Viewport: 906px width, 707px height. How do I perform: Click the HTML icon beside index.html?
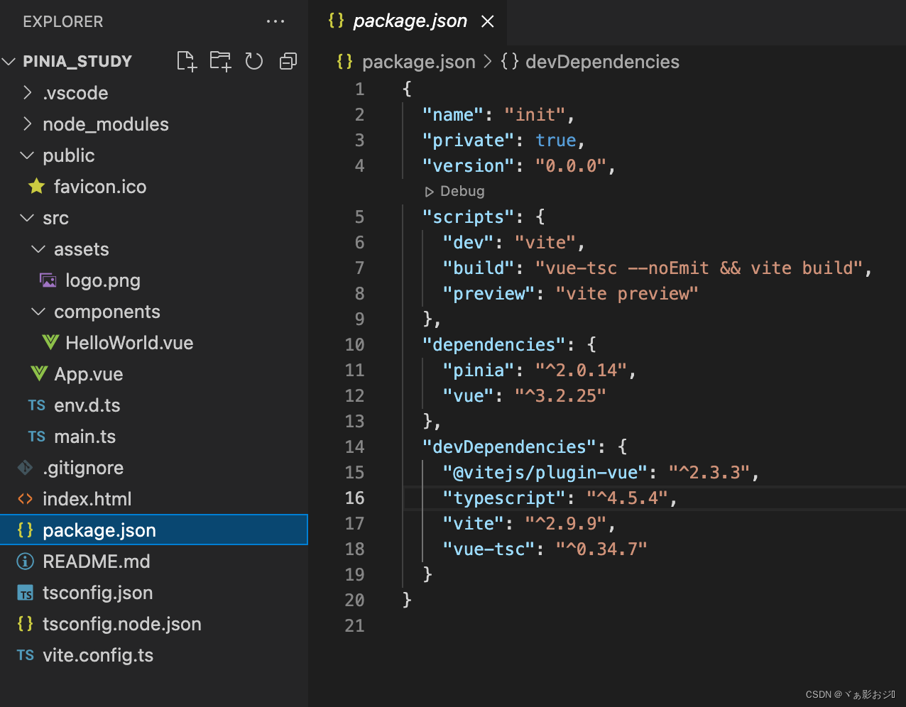(x=25, y=499)
